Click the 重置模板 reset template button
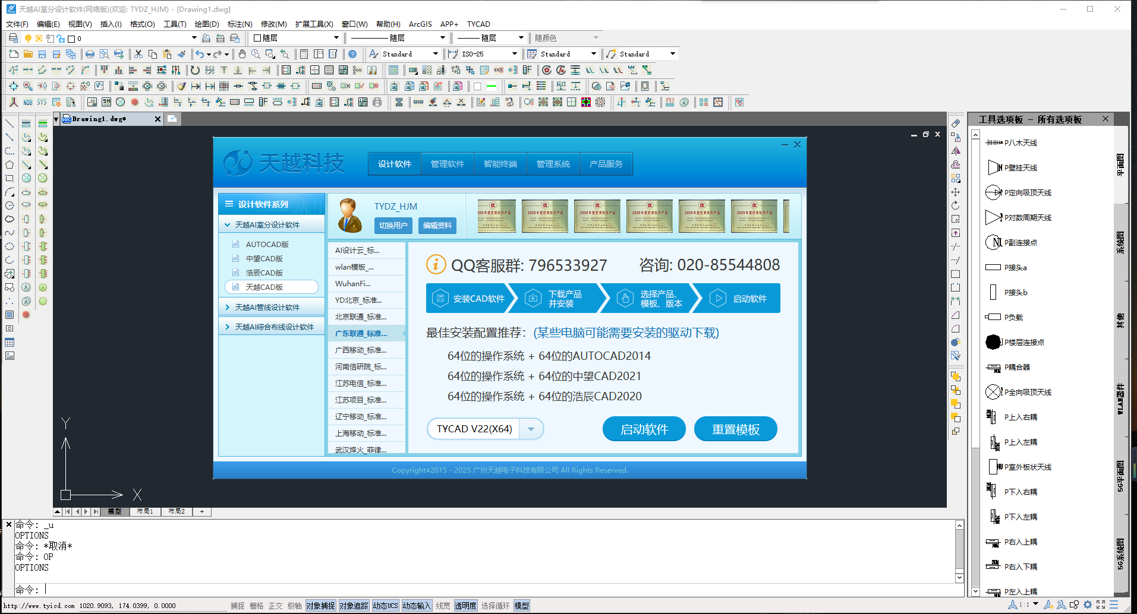Screen dimensions: 1137x614 [735, 429]
